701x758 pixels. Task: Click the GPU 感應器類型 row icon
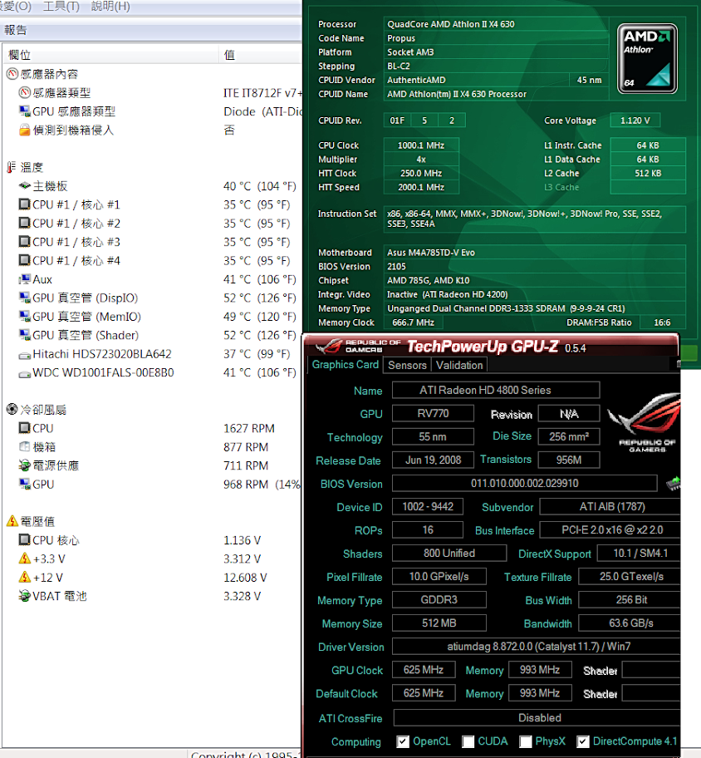pyautogui.click(x=24, y=111)
